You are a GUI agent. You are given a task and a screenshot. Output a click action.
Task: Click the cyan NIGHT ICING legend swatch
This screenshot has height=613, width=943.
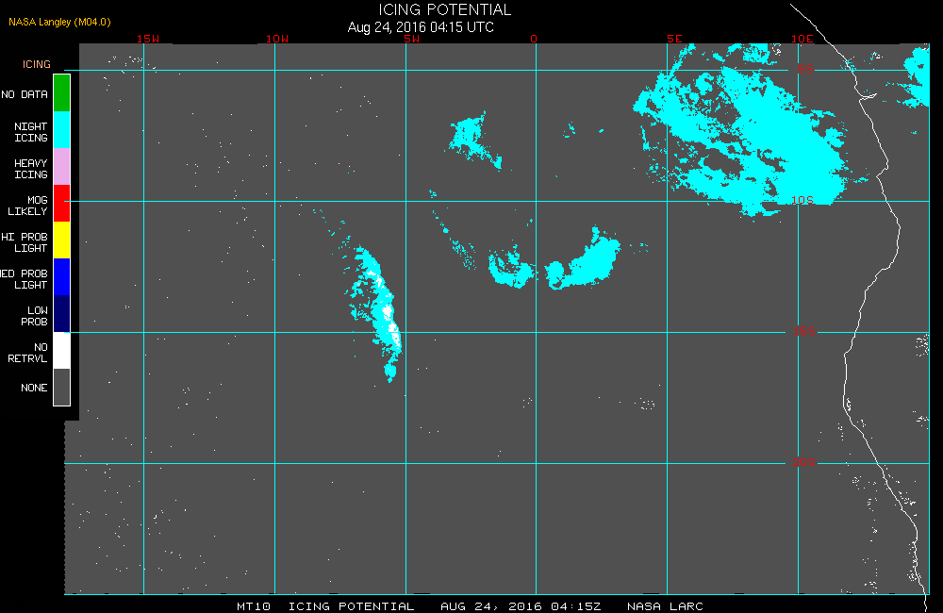point(62,130)
